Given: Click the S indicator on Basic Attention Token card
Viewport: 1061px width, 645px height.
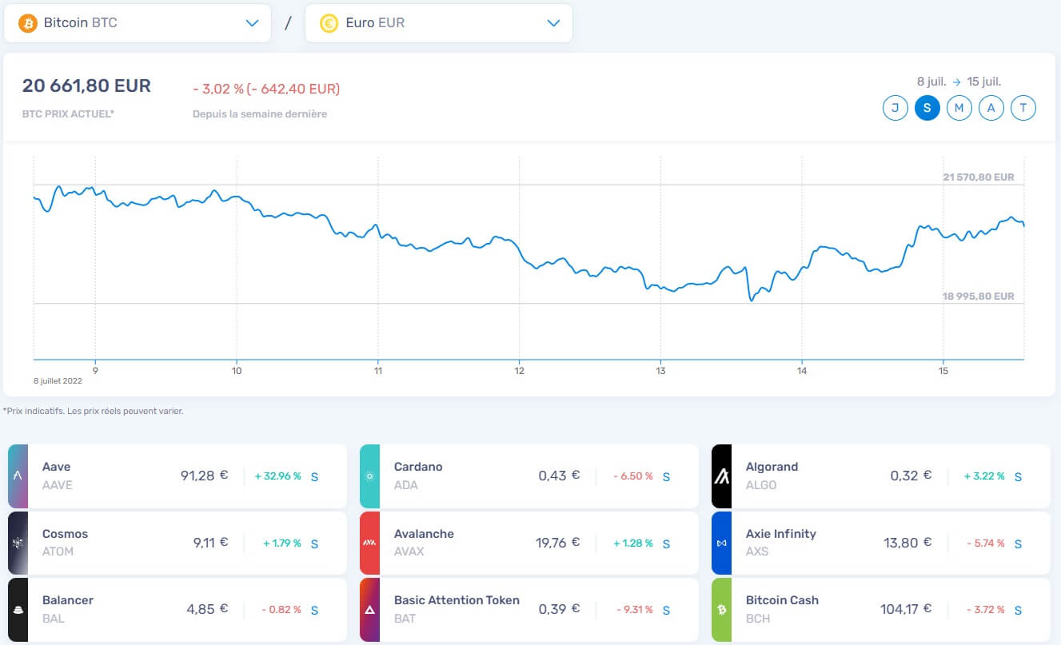Looking at the screenshot, I should click(666, 610).
